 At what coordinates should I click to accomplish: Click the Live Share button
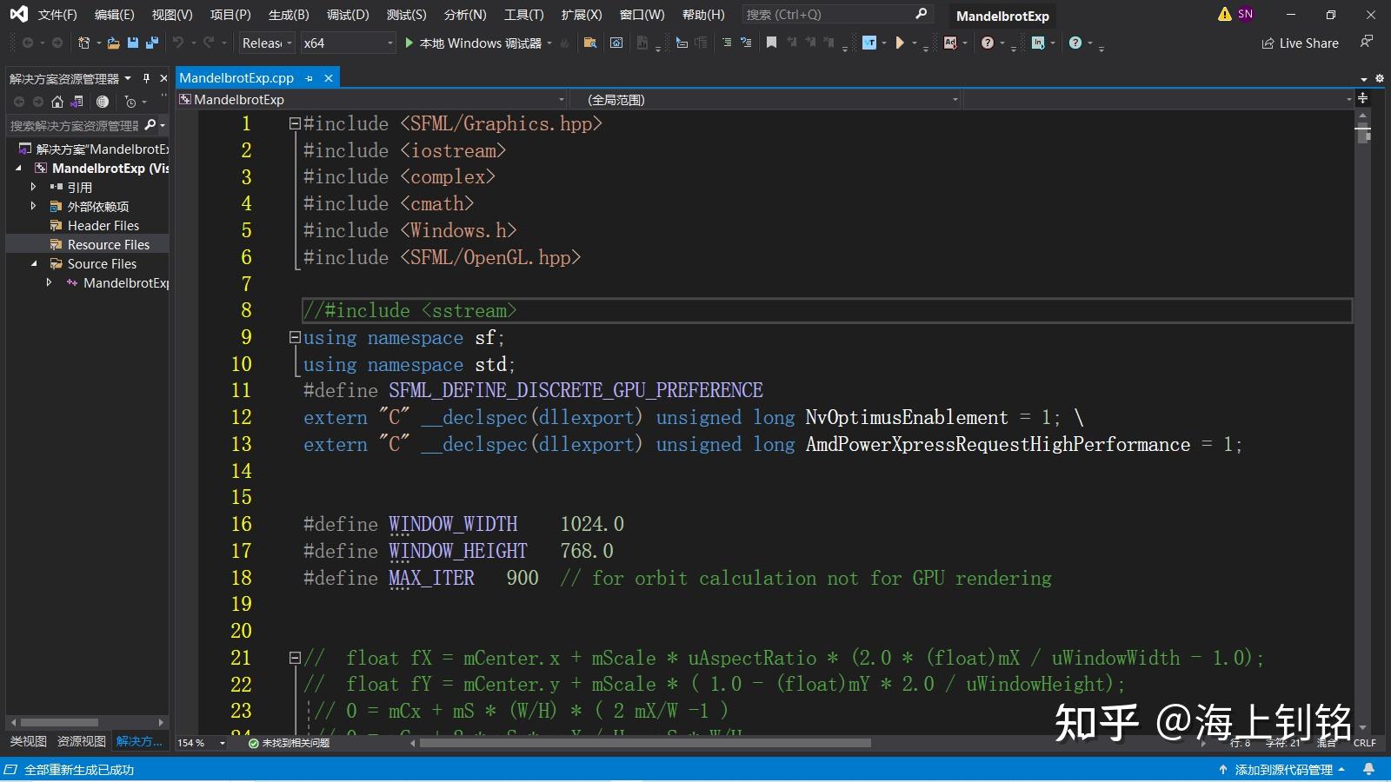[x=1300, y=43]
